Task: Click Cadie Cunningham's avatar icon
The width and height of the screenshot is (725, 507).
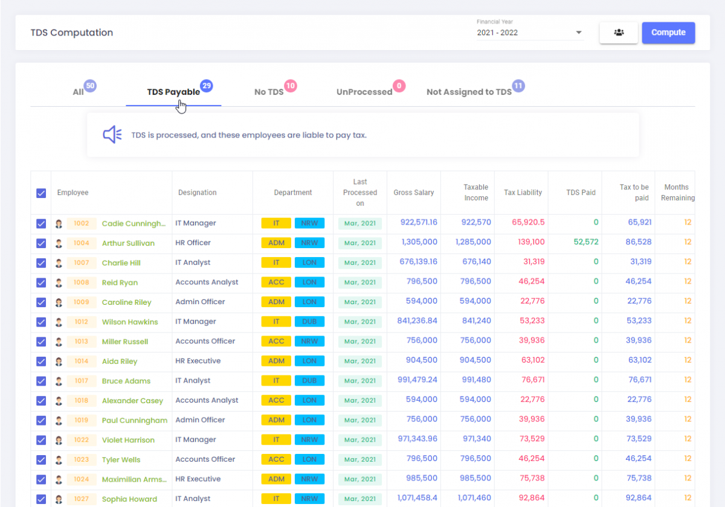Action: [59, 224]
